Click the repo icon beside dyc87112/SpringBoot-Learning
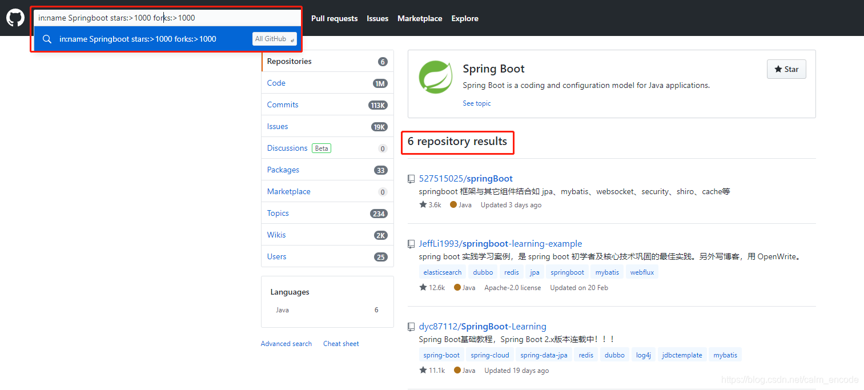The image size is (864, 390). point(411,327)
